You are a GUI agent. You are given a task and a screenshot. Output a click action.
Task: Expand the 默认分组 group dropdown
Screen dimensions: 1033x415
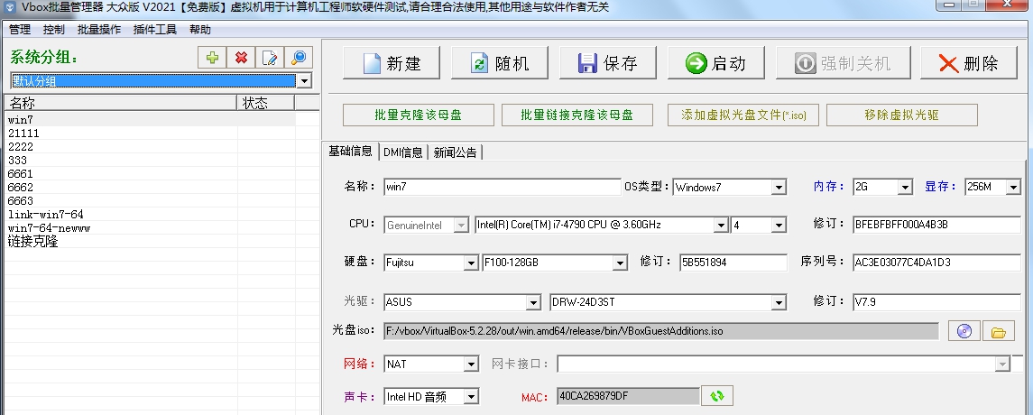tap(304, 81)
